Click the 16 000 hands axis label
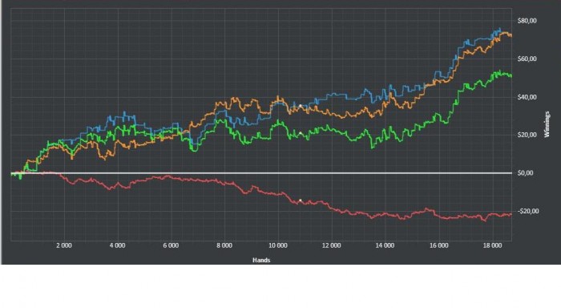Viewport: 561px width, 308px height. click(439, 245)
